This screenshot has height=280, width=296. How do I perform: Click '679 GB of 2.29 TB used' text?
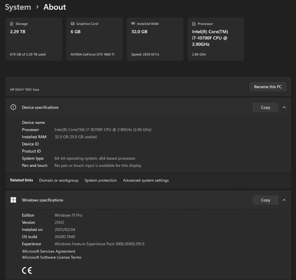pos(28,54)
